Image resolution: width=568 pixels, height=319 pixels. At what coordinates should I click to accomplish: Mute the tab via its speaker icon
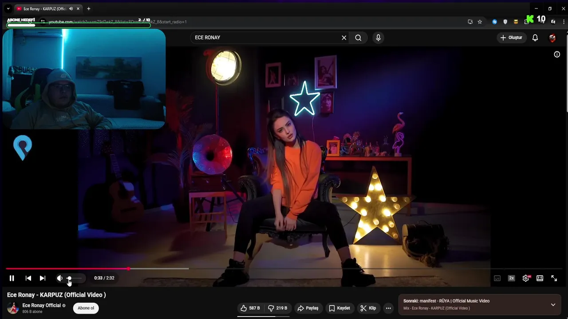tap(71, 8)
